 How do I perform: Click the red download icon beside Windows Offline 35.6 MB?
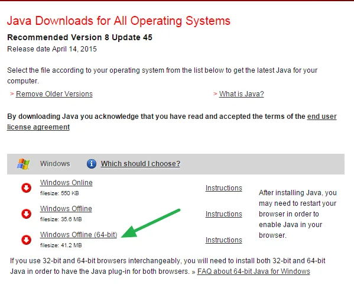coord(27,214)
